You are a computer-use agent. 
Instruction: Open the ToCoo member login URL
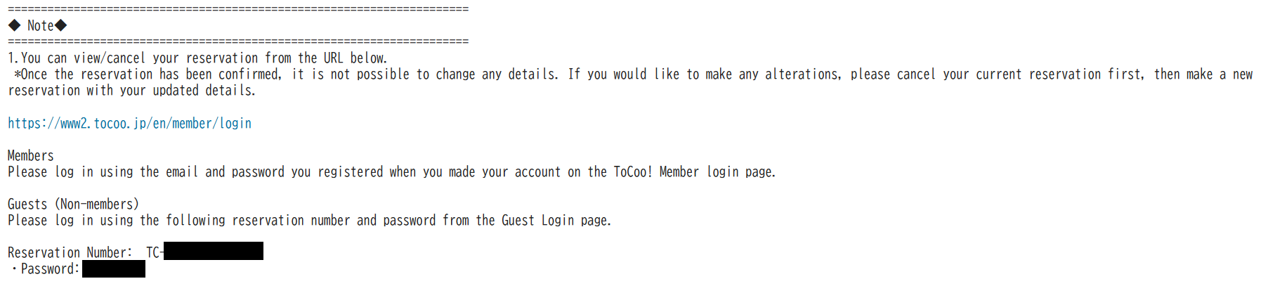129,124
